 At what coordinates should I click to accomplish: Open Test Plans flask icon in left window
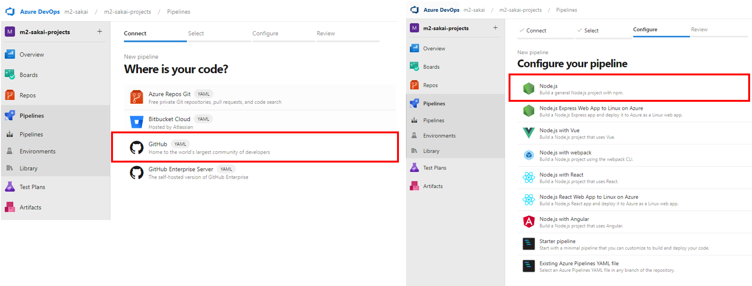coord(10,187)
